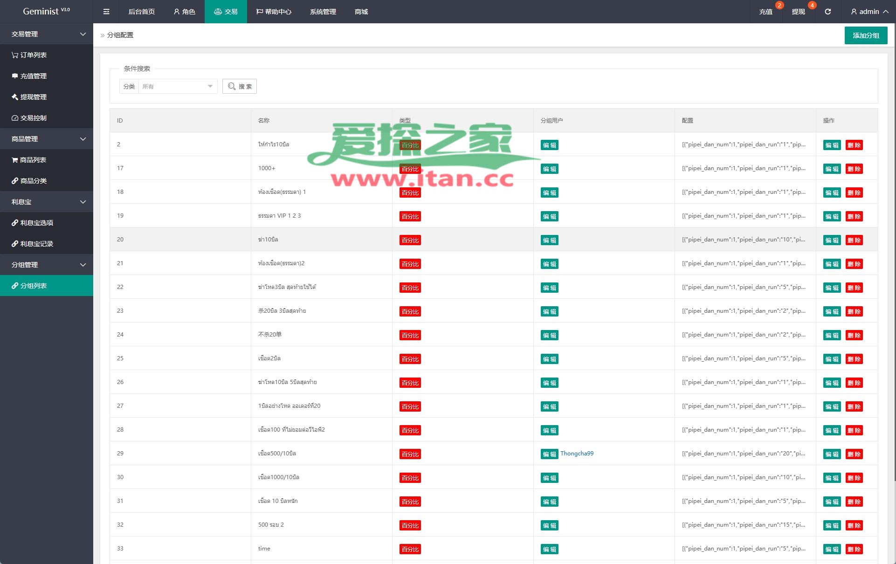Click the 搜索 search button
The height and width of the screenshot is (564, 896).
coord(240,86)
